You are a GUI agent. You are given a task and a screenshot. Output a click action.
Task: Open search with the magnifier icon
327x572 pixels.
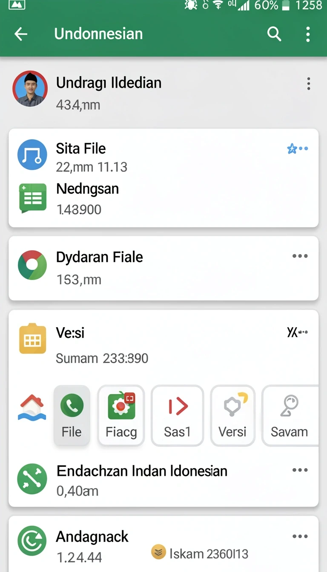[274, 34]
